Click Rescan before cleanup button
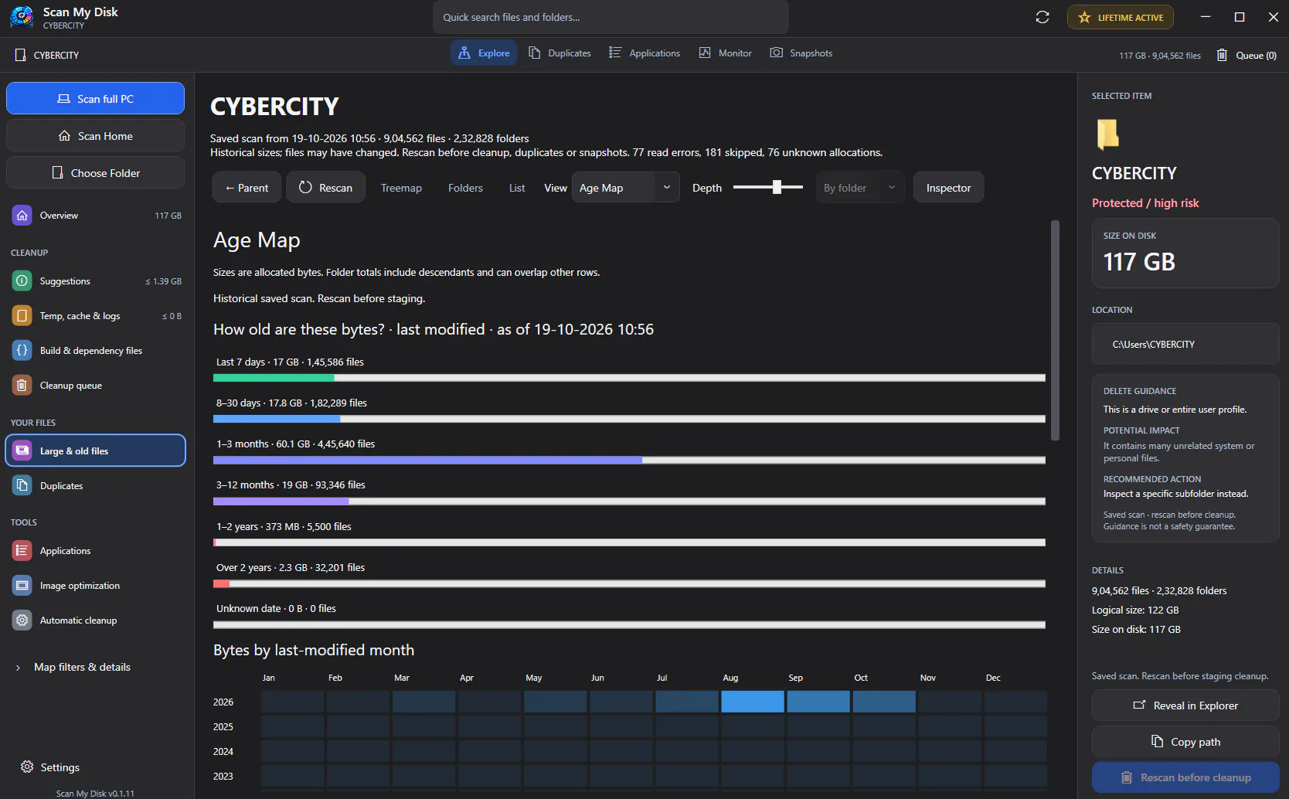The height and width of the screenshot is (799, 1289). (x=1185, y=777)
